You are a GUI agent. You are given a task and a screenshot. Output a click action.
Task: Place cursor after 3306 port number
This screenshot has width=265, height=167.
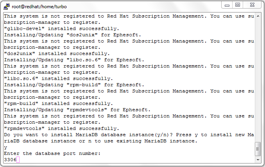(18, 160)
